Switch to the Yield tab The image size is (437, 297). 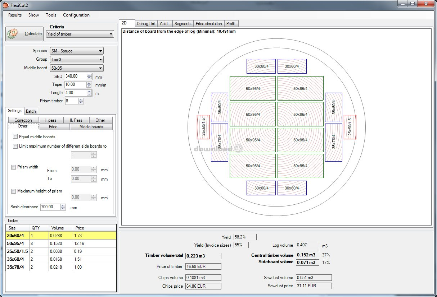tap(164, 24)
